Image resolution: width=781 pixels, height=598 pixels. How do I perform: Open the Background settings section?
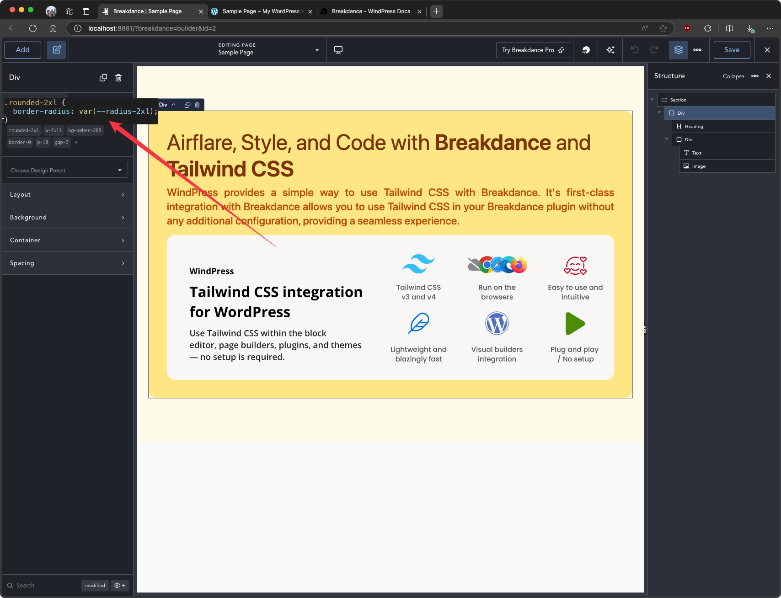(67, 218)
